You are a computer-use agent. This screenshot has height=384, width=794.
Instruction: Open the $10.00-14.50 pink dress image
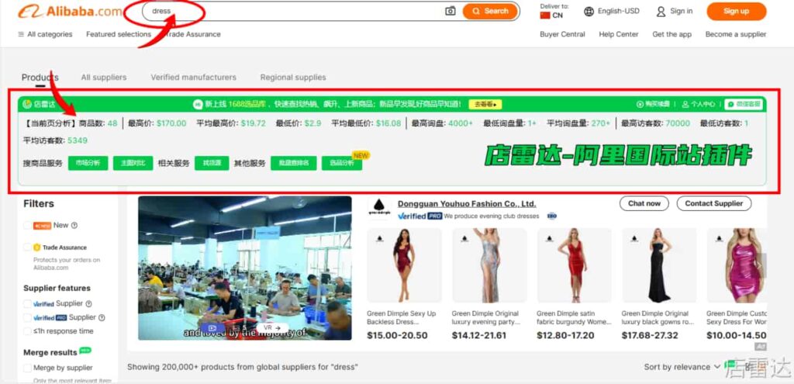[x=737, y=265]
